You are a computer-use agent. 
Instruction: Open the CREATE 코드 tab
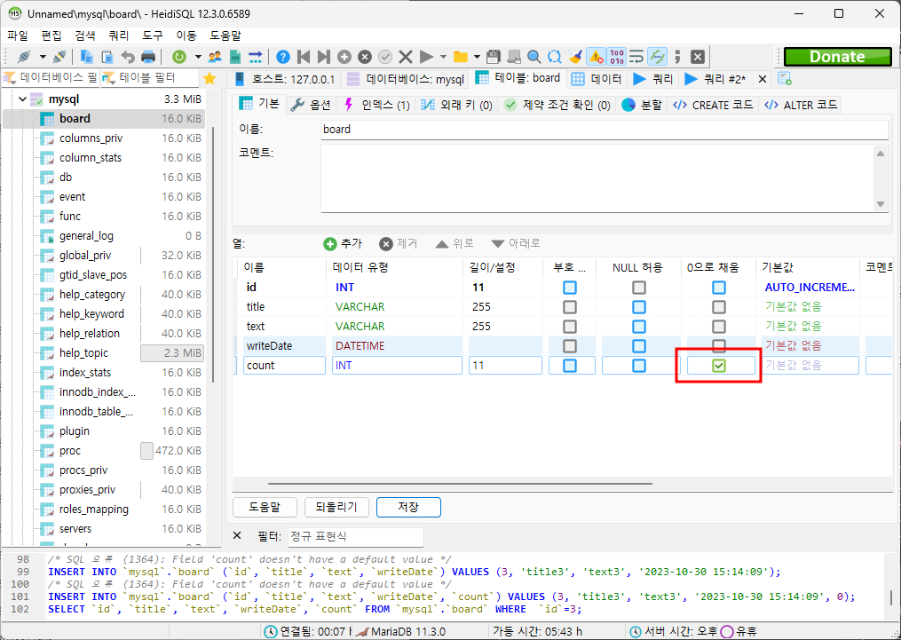[713, 105]
